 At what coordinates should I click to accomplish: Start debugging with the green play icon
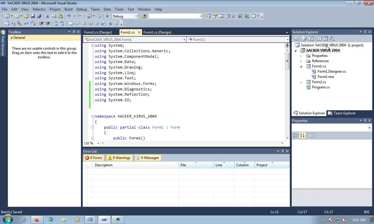pyautogui.click(x=107, y=16)
